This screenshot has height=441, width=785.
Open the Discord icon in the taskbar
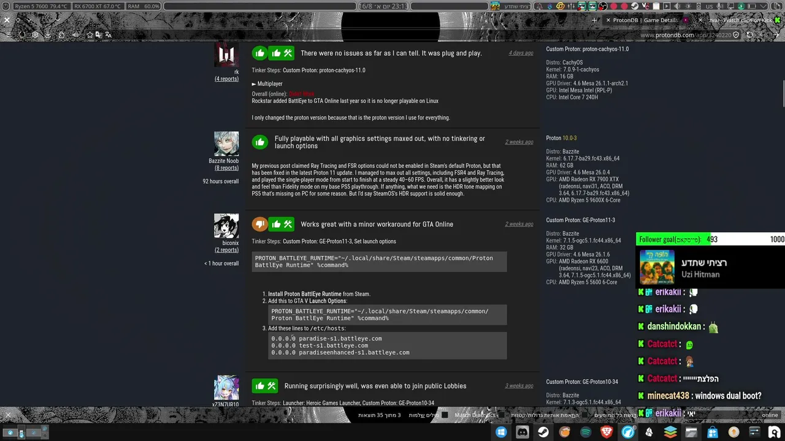coord(523,432)
